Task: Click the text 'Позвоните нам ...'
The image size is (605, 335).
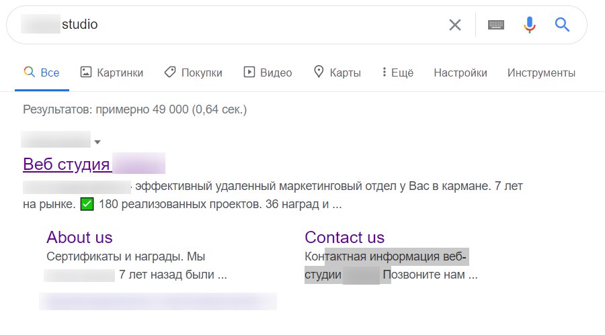Action: coord(430,275)
